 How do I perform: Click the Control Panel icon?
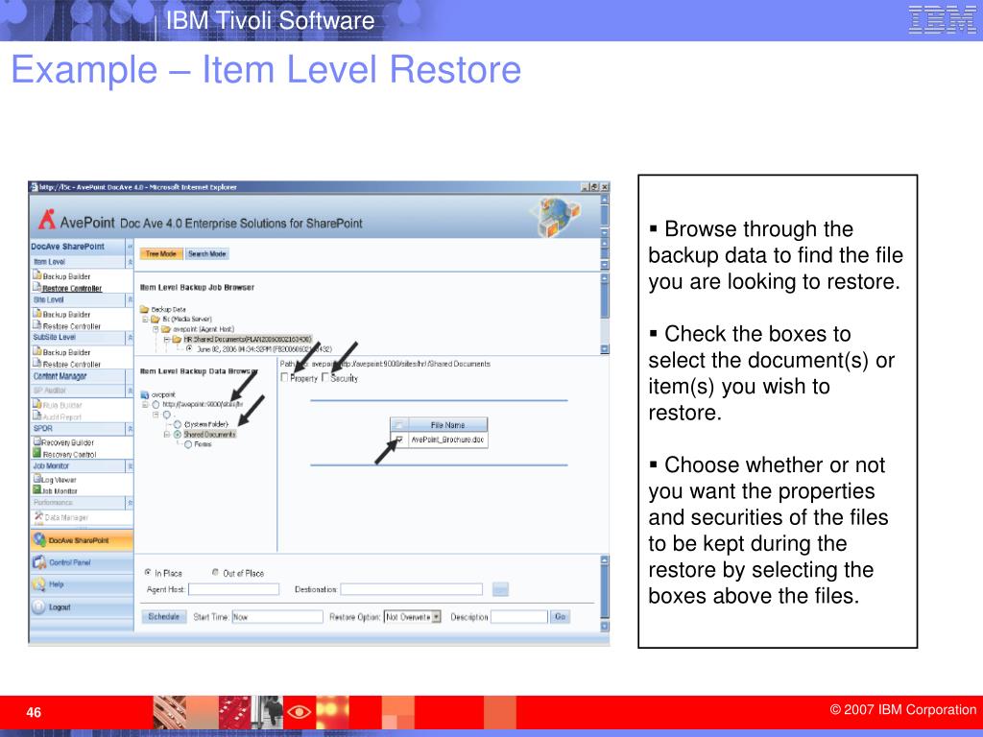39,562
